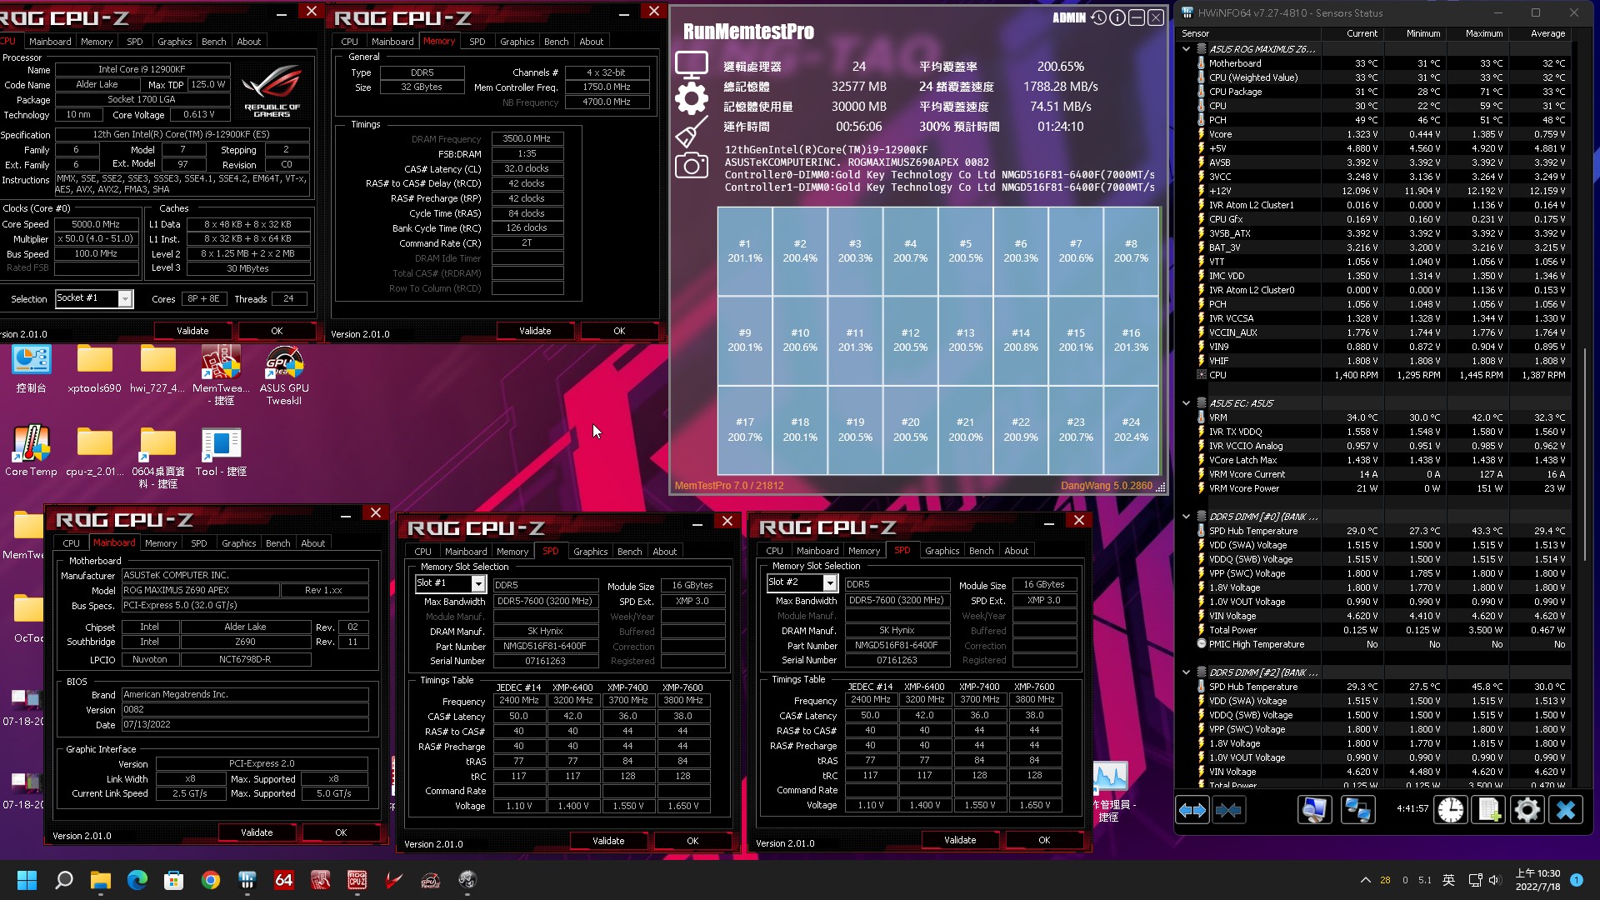The width and height of the screenshot is (1600, 900).
Task: Select the Tool shortcut desktop icon
Action: point(221,451)
